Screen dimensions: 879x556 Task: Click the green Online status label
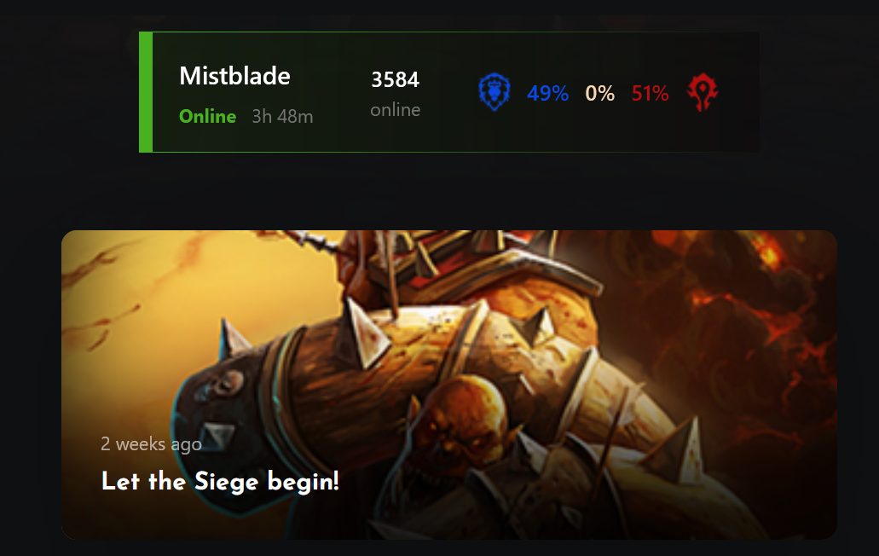(x=207, y=116)
